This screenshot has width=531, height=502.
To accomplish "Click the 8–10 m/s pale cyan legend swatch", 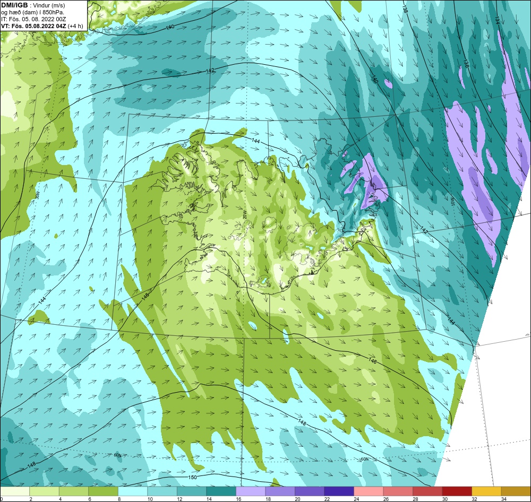I will point(133,491).
